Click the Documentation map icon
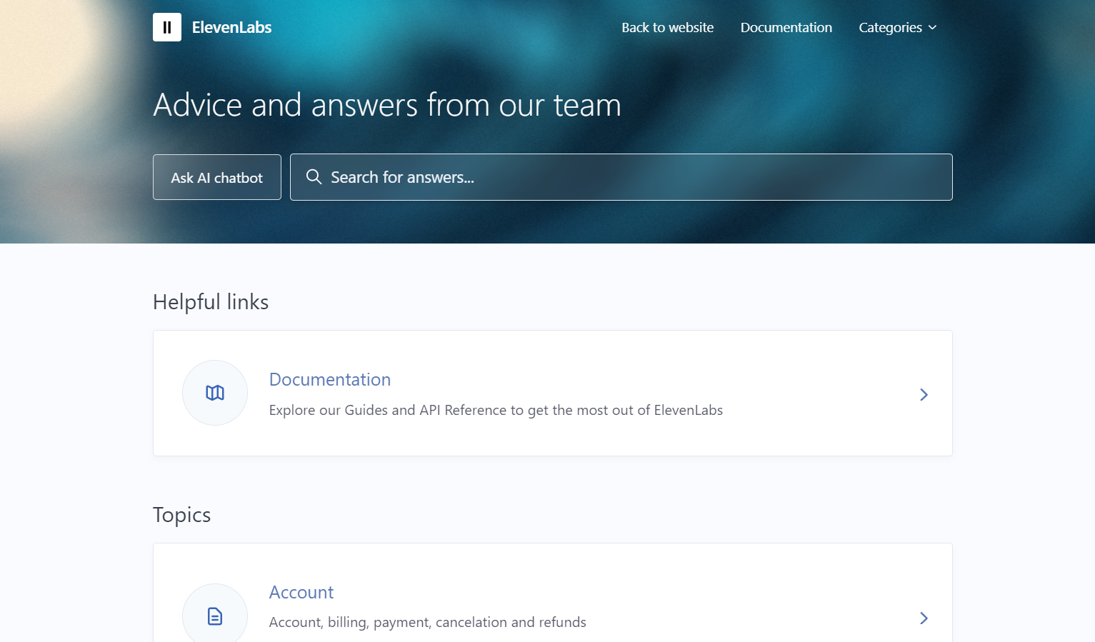The height and width of the screenshot is (642, 1095). click(215, 393)
